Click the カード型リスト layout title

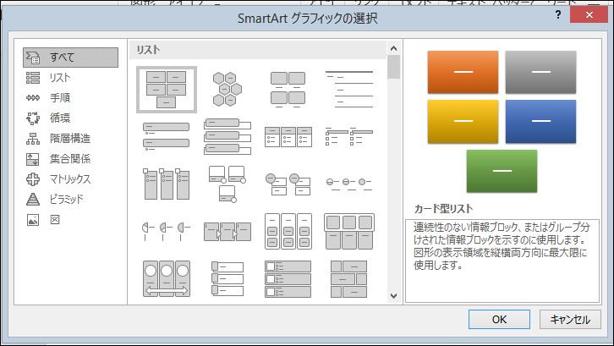[x=443, y=208]
